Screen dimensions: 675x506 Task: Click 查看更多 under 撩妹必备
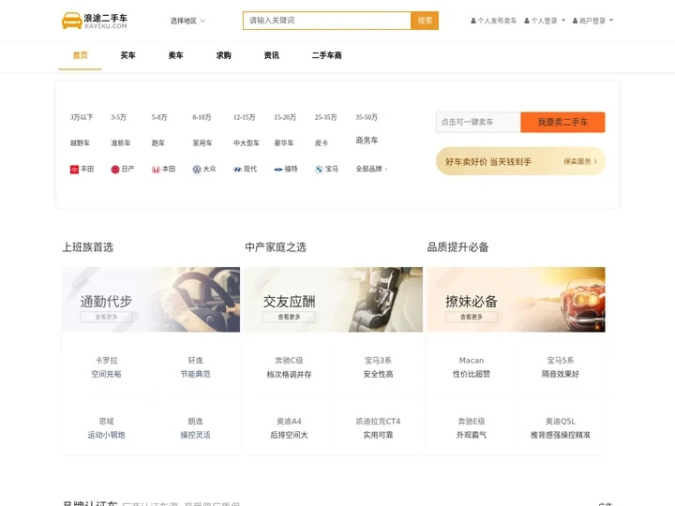472,317
